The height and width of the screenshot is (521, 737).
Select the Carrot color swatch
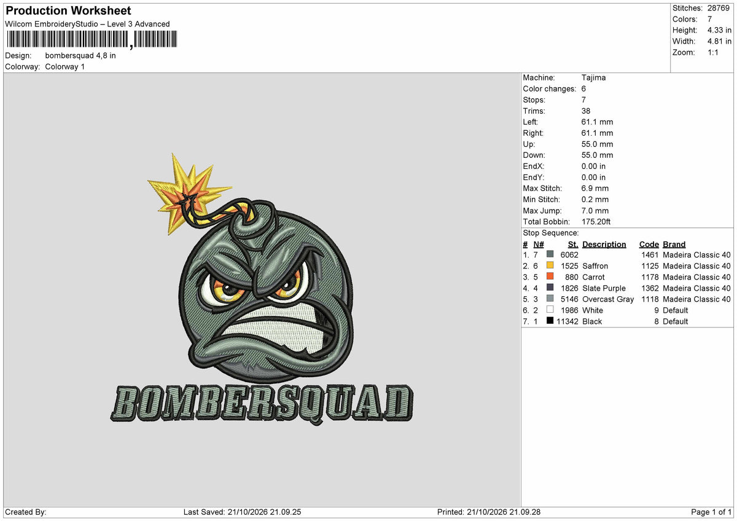[x=550, y=276]
